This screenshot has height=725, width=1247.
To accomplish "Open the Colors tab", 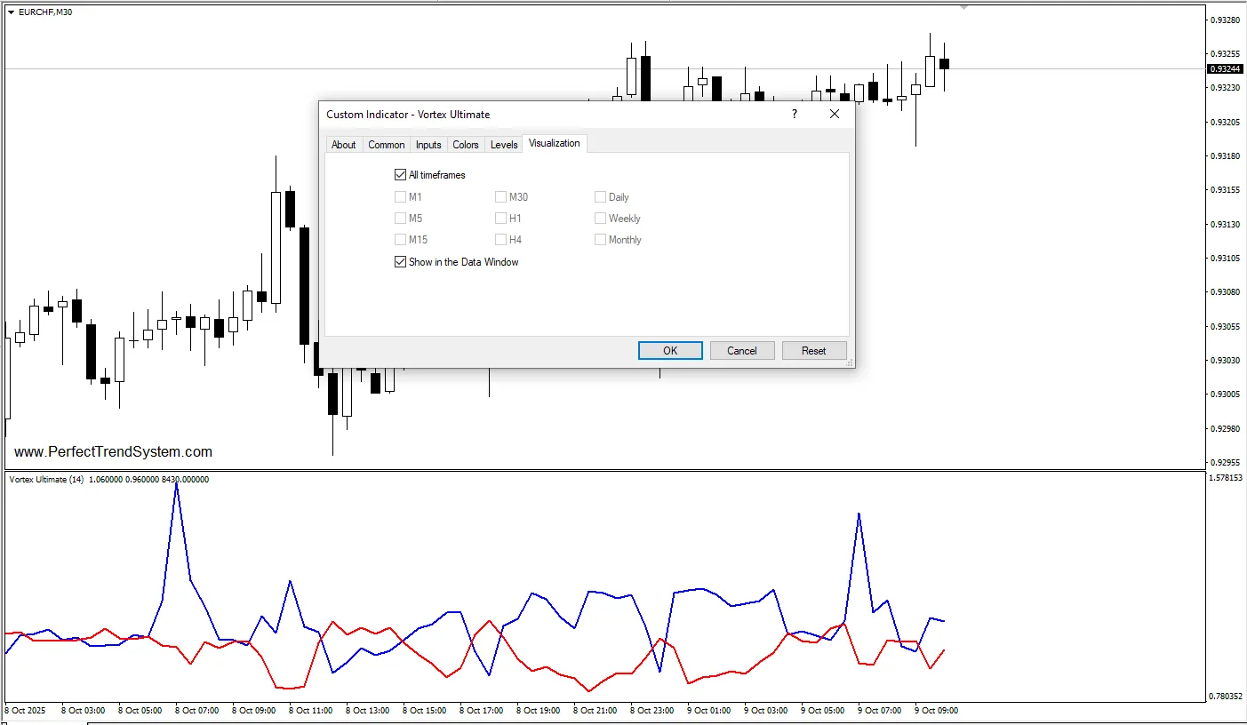I will tap(466, 145).
